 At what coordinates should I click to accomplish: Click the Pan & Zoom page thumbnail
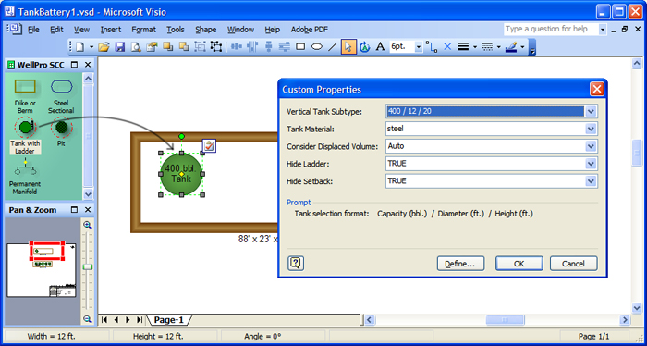(x=42, y=270)
